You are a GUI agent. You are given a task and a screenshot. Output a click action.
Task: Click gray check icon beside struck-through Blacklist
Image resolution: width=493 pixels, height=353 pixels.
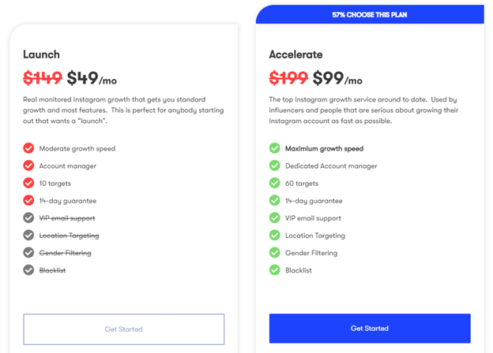click(28, 270)
